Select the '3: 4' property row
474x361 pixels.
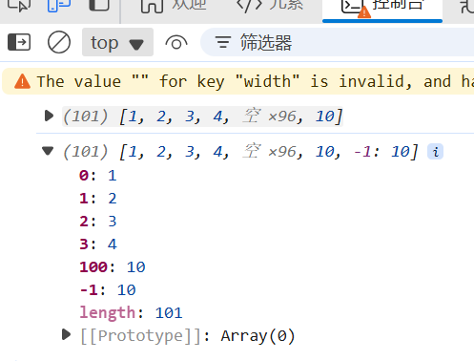tap(98, 244)
